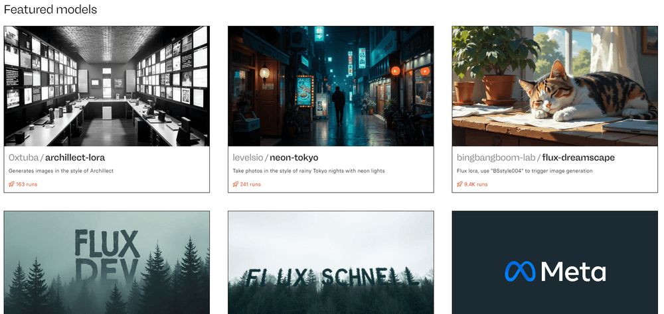Image resolution: width=664 pixels, height=314 pixels.
Task: Open the neon-tokyo preview image
Action: point(331,86)
